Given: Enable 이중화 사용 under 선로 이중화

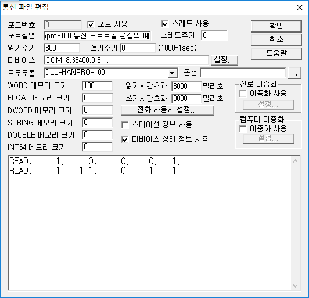Looking at the screenshot, I should coord(243,94).
